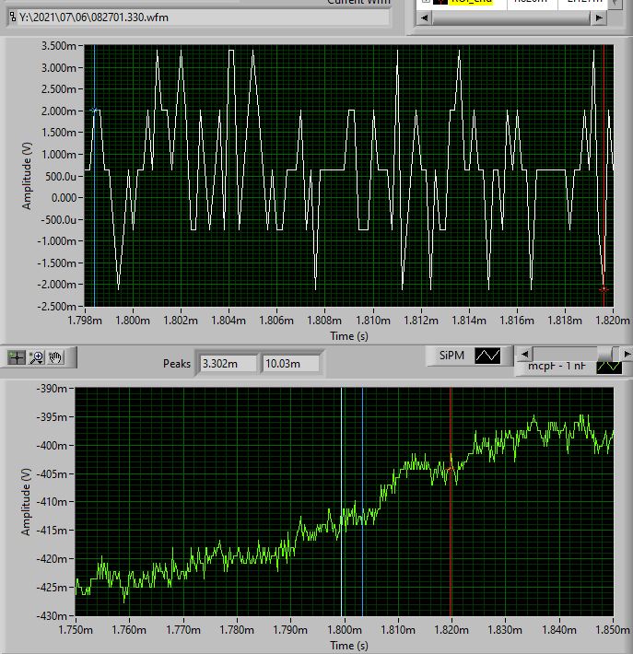Click the red cursor marker in bottom graph
Screen dimensions: 633x654
[x=451, y=469]
